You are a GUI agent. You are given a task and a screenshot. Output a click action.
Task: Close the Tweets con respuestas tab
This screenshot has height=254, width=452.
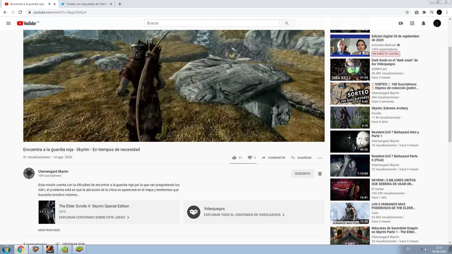click(111, 4)
